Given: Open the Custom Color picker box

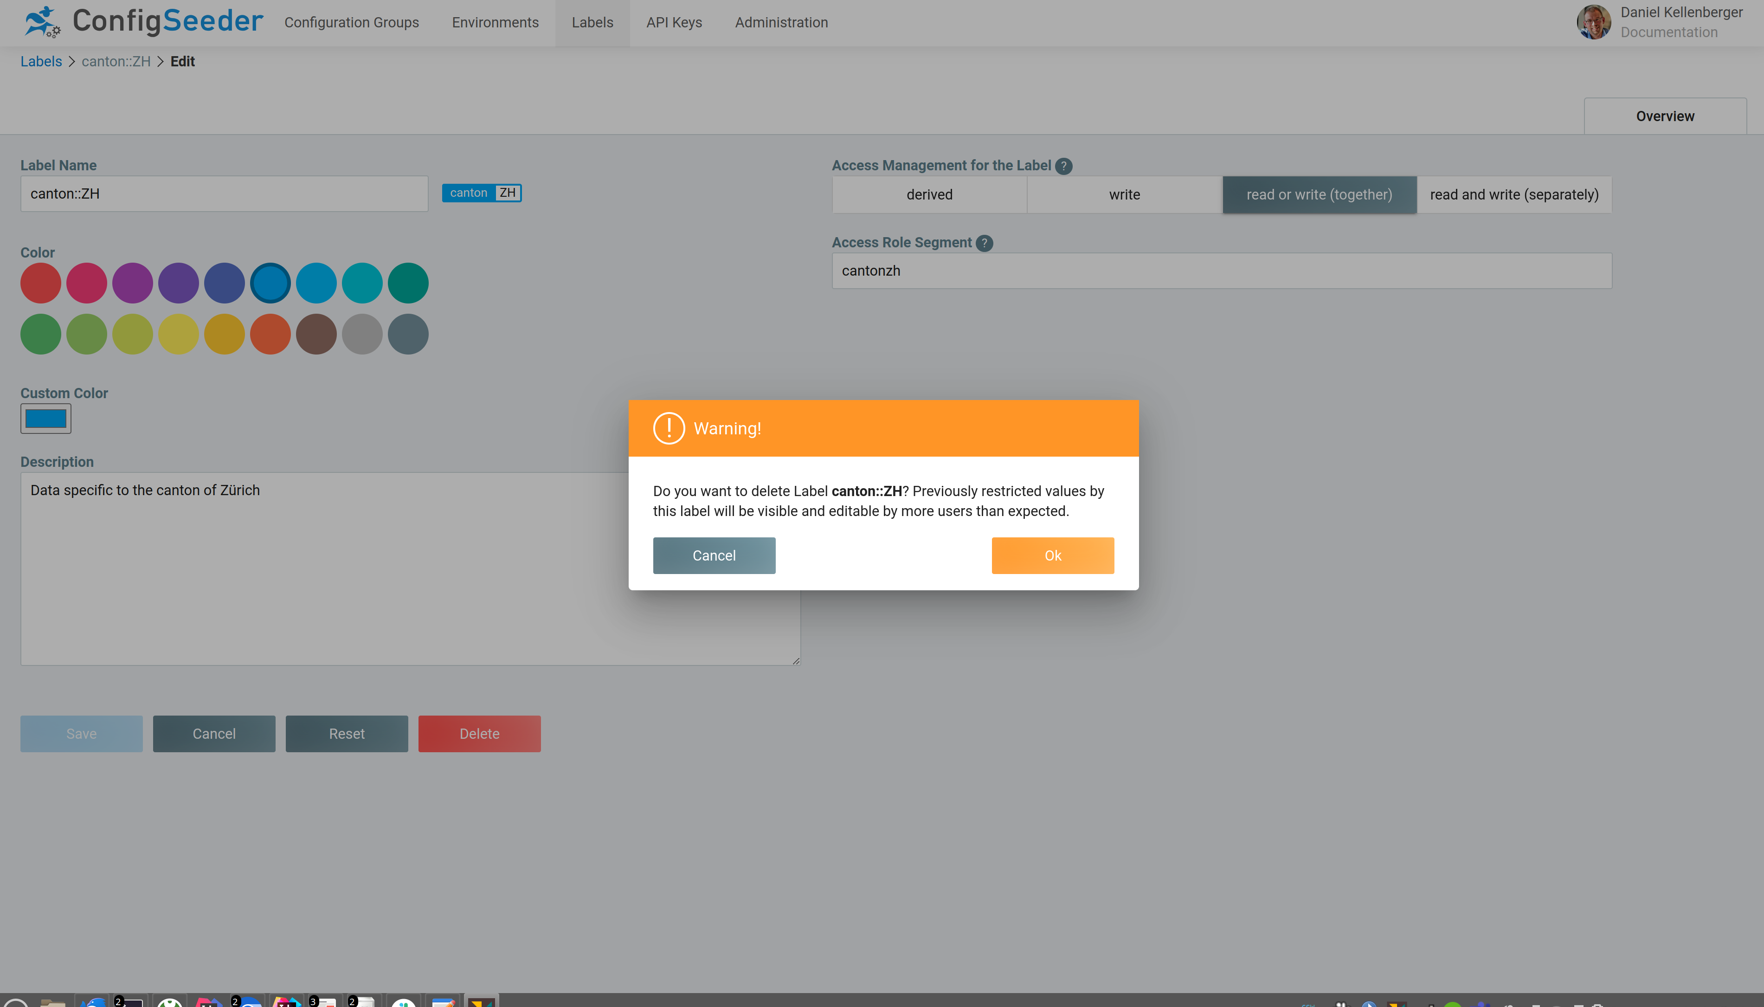Looking at the screenshot, I should coord(45,419).
